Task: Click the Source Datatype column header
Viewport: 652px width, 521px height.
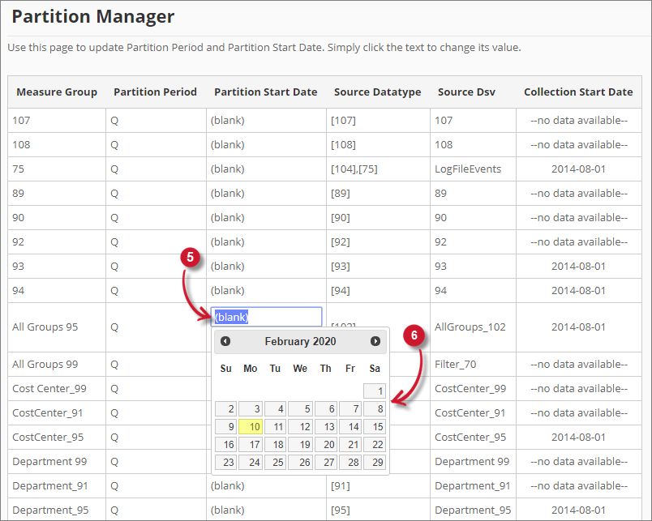Action: (378, 92)
